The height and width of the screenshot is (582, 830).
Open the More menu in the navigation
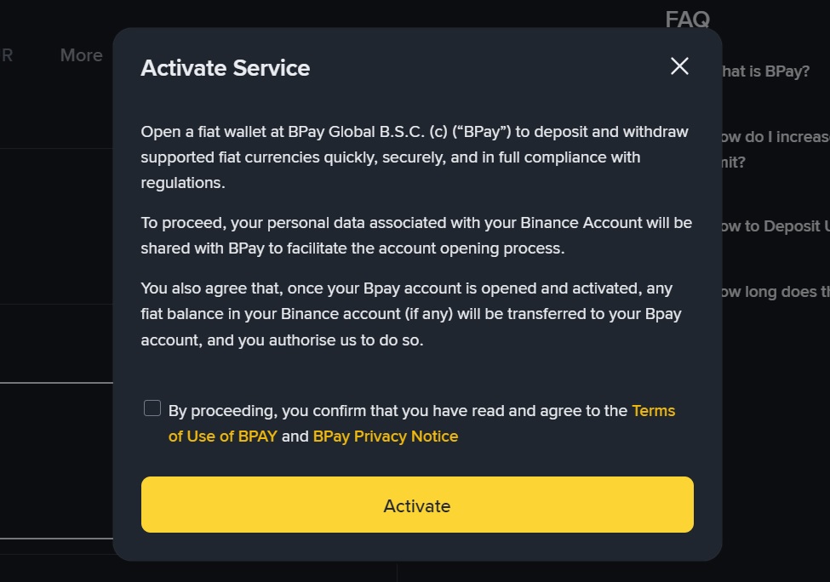[x=81, y=55]
